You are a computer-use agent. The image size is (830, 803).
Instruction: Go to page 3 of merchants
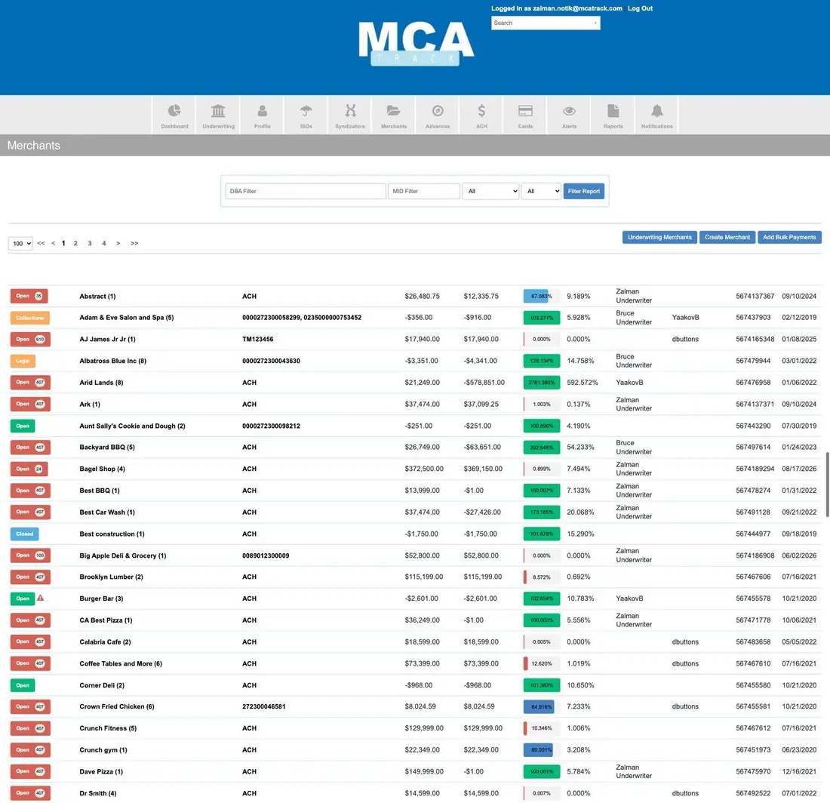(x=90, y=244)
